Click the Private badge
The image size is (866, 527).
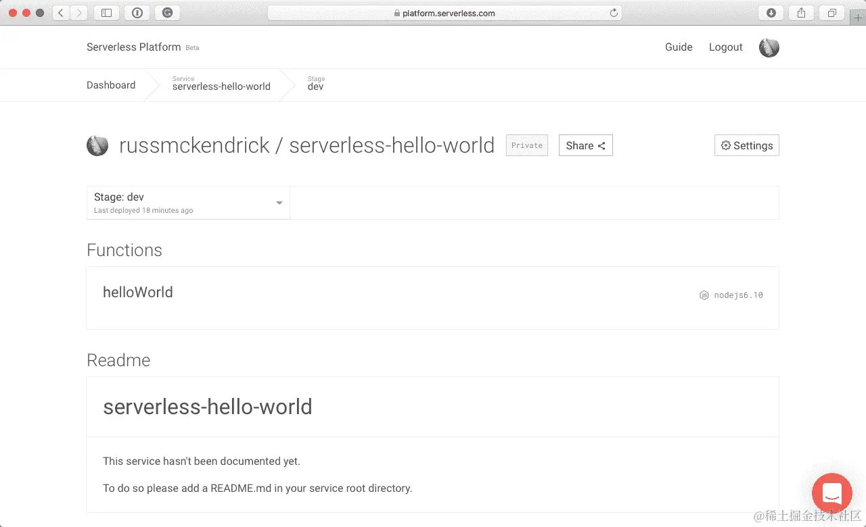coord(527,145)
